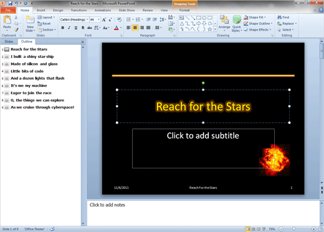Open the Insert ribbon tab
The height and width of the screenshot is (232, 324).
[x=41, y=10]
